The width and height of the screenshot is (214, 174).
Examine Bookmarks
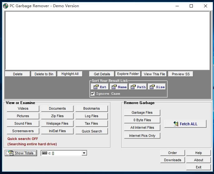click(x=92, y=108)
